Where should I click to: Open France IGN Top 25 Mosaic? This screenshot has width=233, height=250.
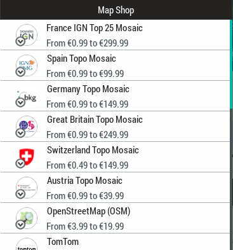(x=115, y=35)
